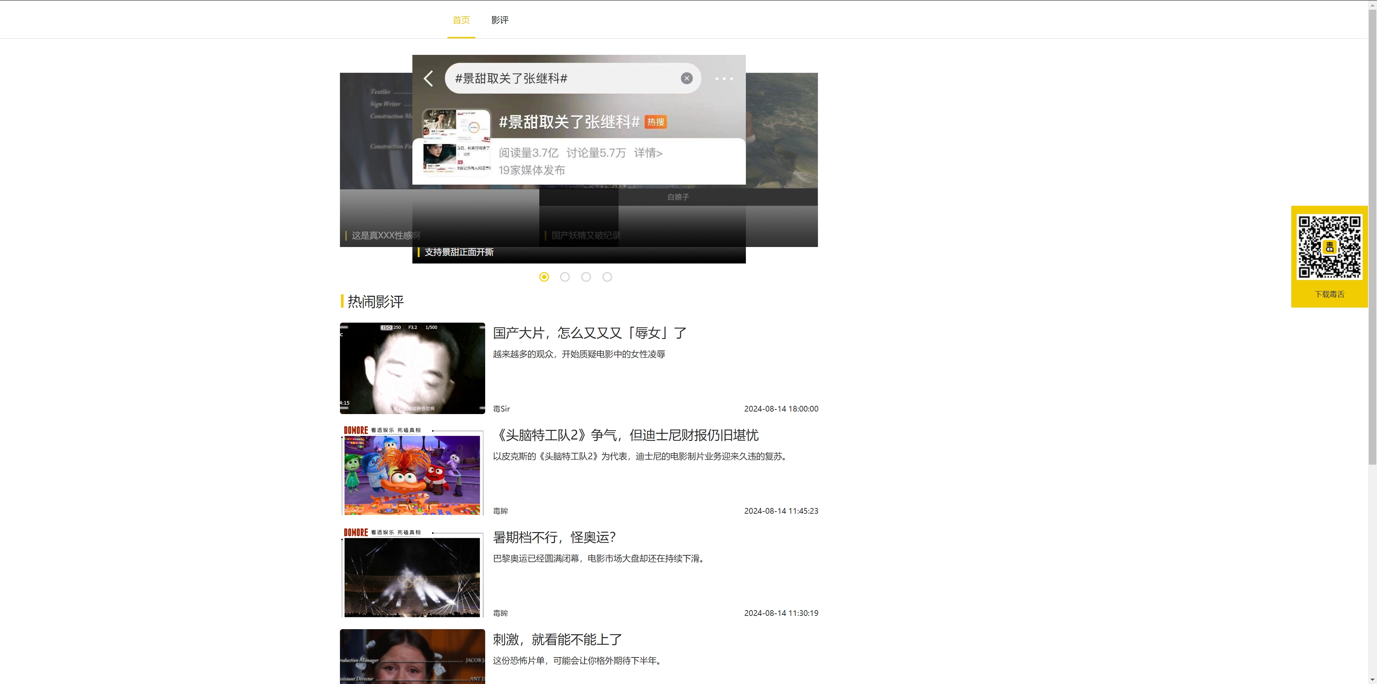Click the clear X in the banner search box
1377x684 pixels.
[x=686, y=79]
